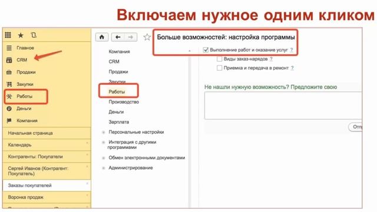Add this page to favorites star
Image resolution: width=377 pixels, height=212 pixels.
(147, 37)
